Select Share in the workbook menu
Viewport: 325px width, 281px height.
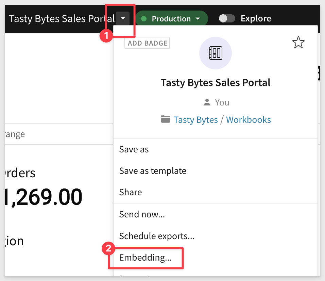(130, 192)
